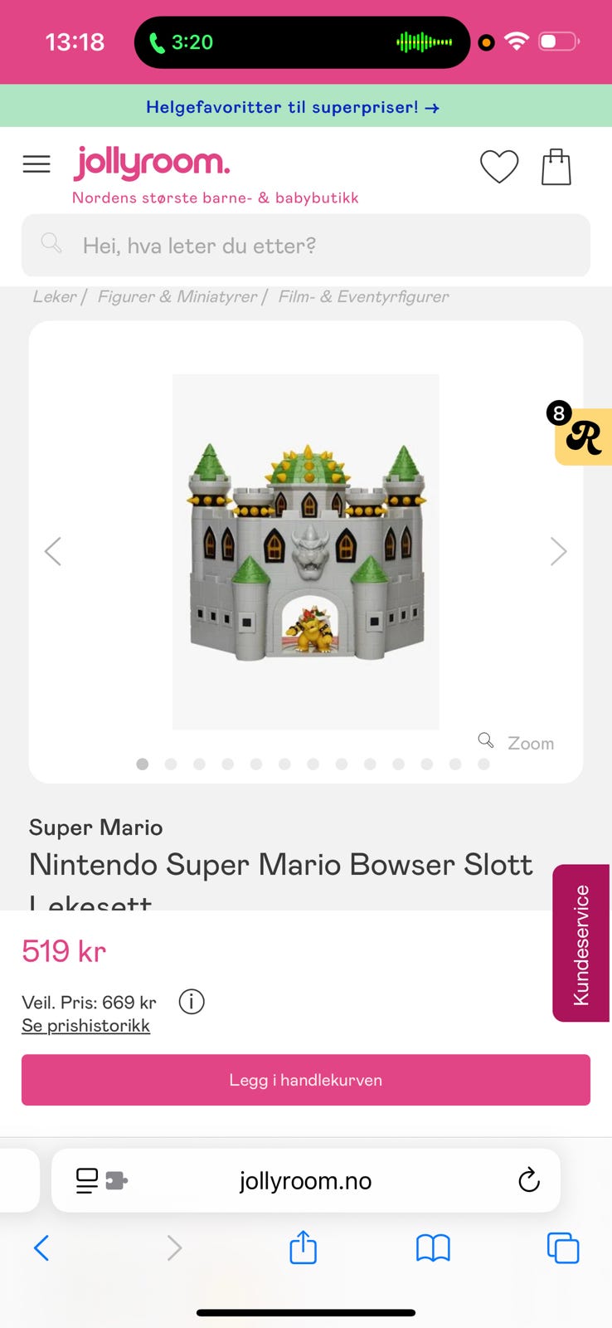Select last image carousel dot
This screenshot has width=612, height=1328.
[x=483, y=764]
